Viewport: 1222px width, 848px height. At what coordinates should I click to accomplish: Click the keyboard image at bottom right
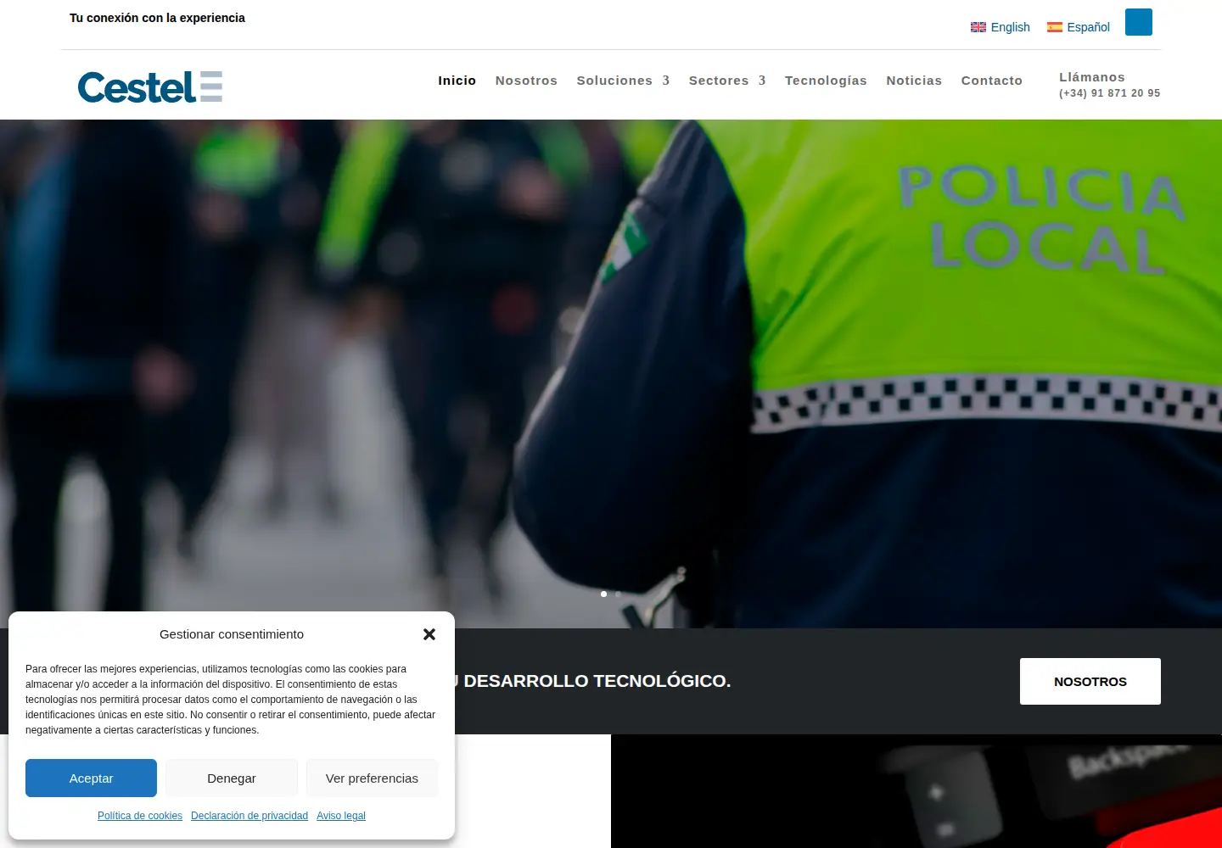click(916, 791)
